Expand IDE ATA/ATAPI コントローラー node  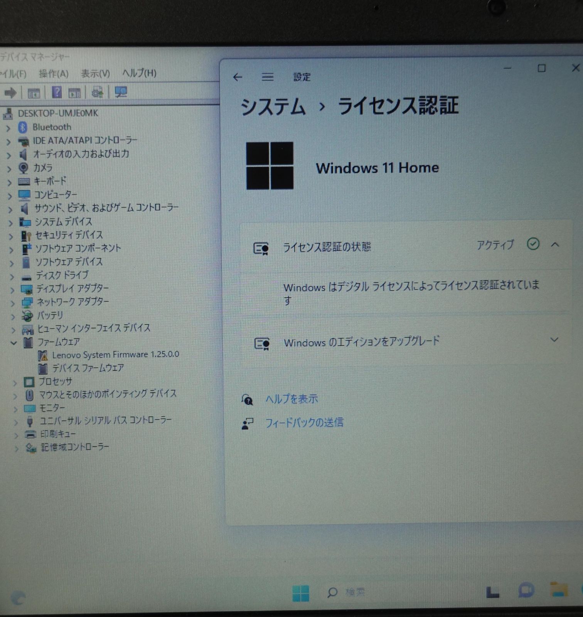coord(8,142)
